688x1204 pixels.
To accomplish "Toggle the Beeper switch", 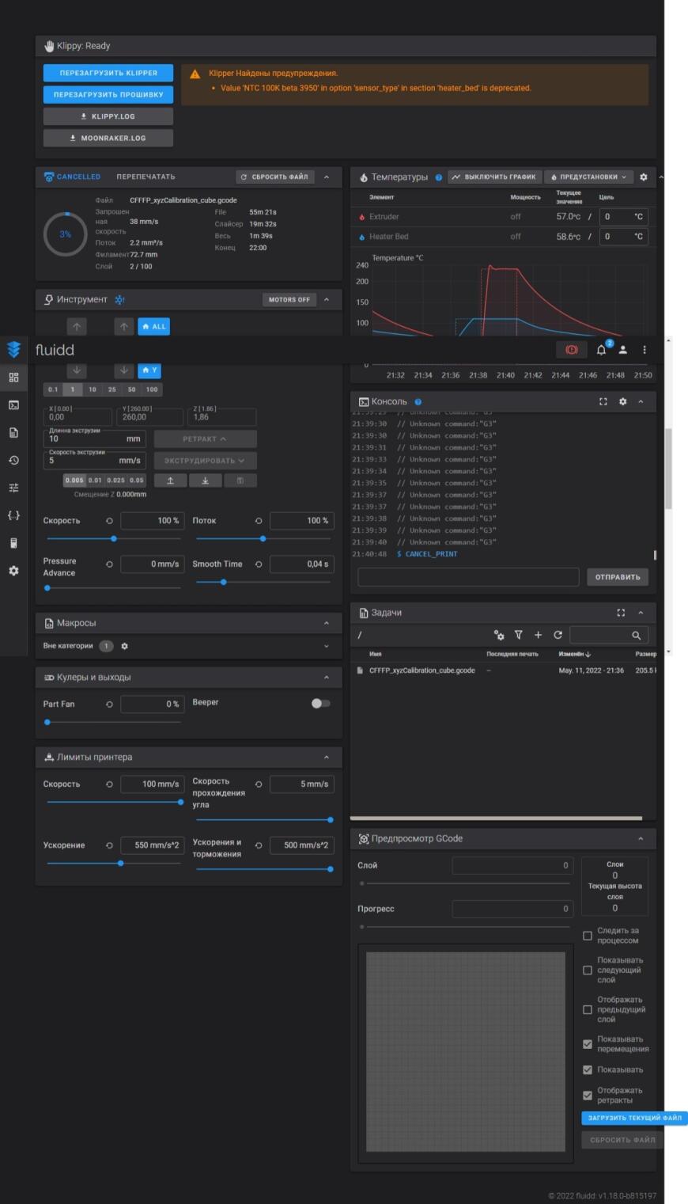I will point(320,703).
